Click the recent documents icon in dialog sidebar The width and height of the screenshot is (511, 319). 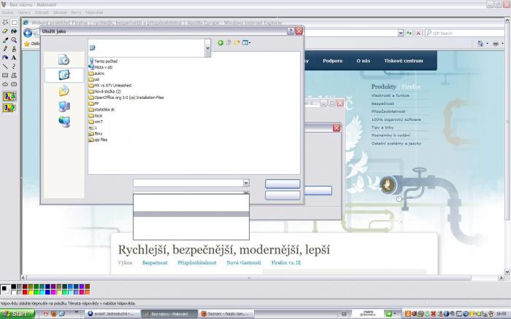[x=64, y=60]
